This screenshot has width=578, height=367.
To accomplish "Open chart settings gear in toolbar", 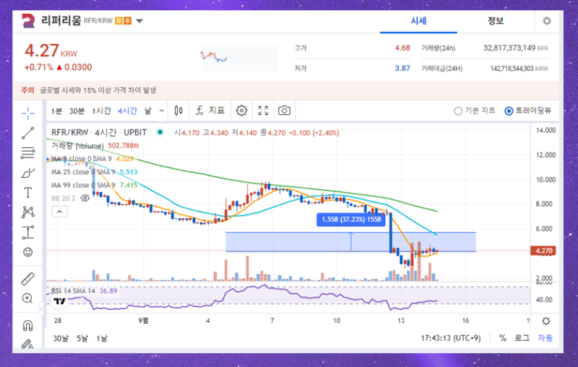I will (241, 111).
